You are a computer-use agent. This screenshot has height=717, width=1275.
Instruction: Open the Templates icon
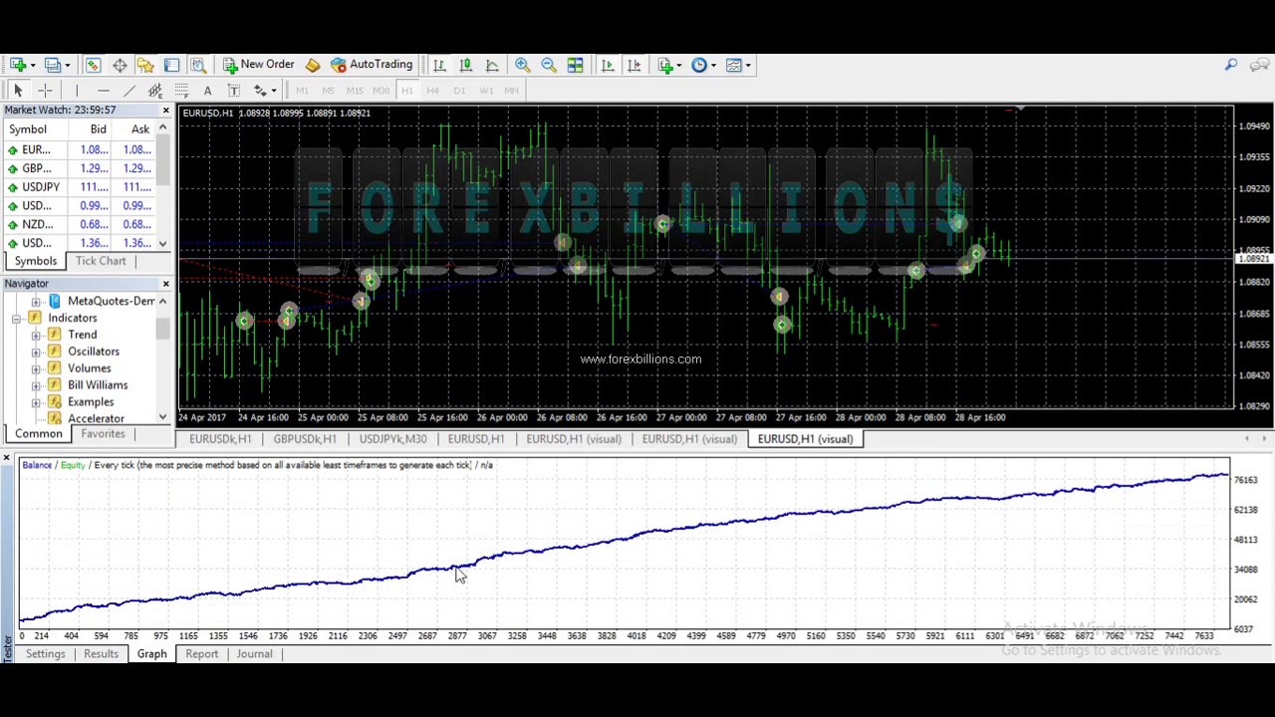pos(734,65)
